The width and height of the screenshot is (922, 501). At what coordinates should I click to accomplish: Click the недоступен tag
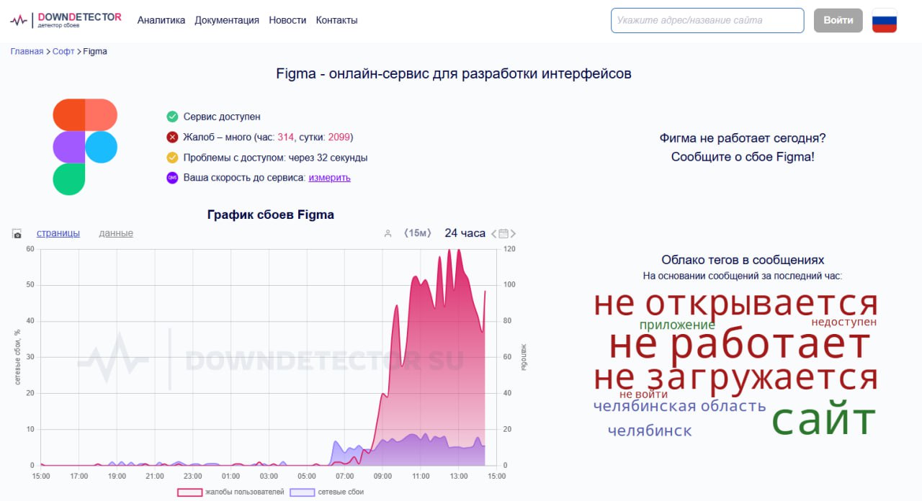pyautogui.click(x=844, y=322)
